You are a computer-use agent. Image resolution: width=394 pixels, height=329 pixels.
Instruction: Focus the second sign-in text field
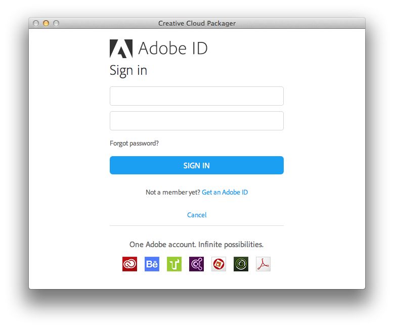[x=196, y=121]
